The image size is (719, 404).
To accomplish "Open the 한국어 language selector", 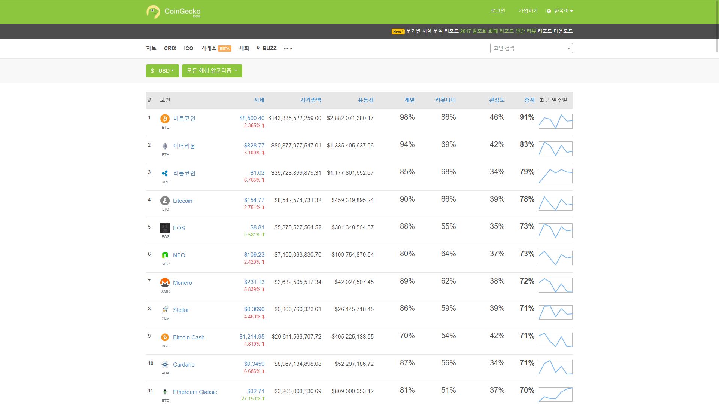I will [x=560, y=11].
